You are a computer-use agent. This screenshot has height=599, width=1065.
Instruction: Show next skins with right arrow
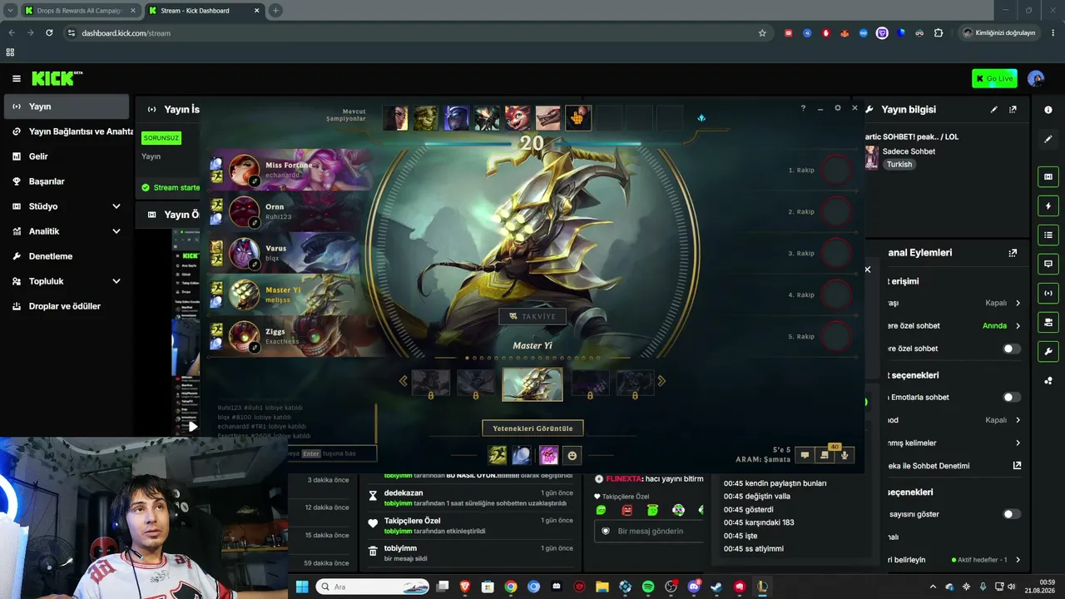point(661,381)
